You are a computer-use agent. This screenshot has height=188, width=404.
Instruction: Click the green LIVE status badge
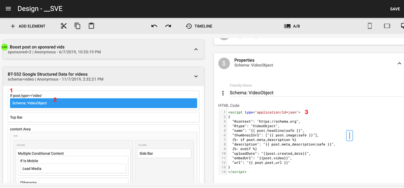tap(5, 47)
